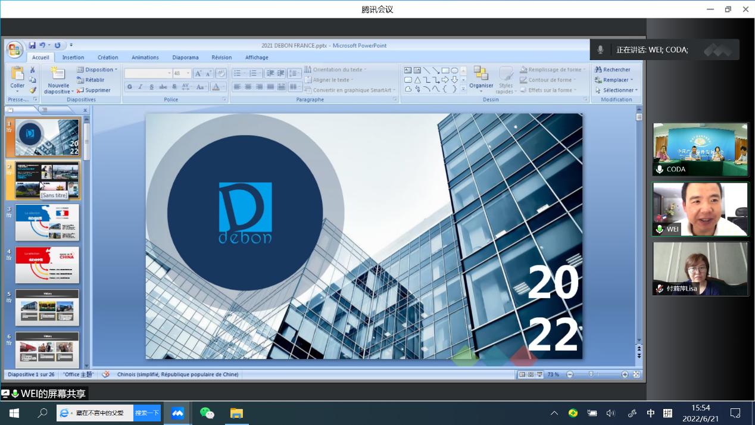Viewport: 755px width, 425px height.
Task: Toggle bold G formatting
Action: (x=129, y=87)
